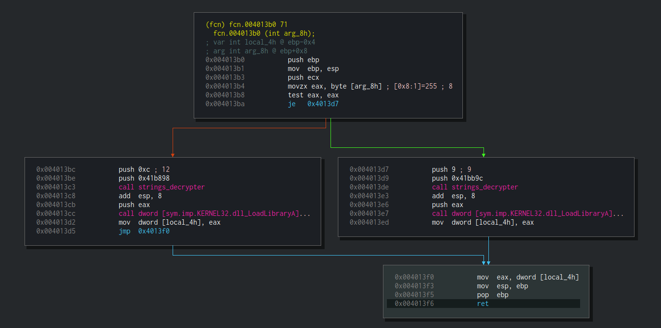Select the push 0x41bb9c instruction
Image resolution: width=661 pixels, height=328 pixels.
(457, 178)
